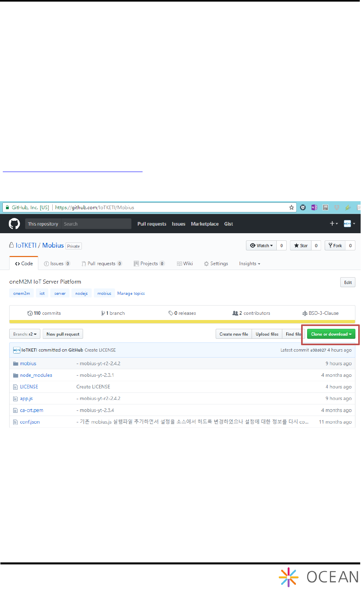Open the OneNote browser extension

coord(314,207)
